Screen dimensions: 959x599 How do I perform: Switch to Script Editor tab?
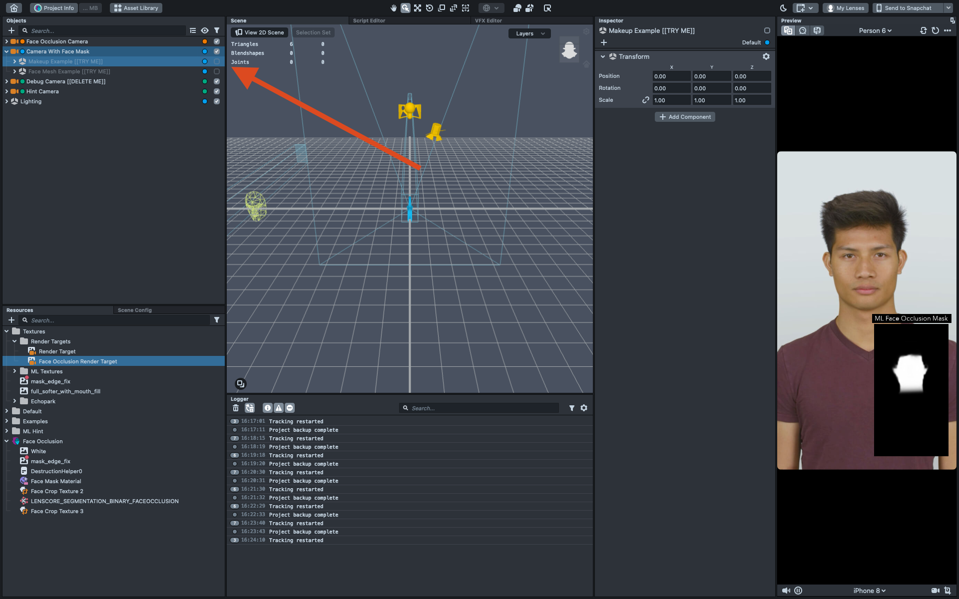[x=369, y=20]
